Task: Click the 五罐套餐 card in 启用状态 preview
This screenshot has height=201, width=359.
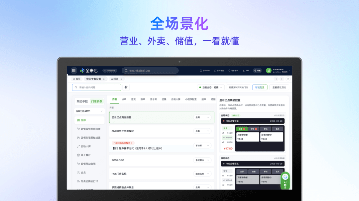Action: point(248,137)
